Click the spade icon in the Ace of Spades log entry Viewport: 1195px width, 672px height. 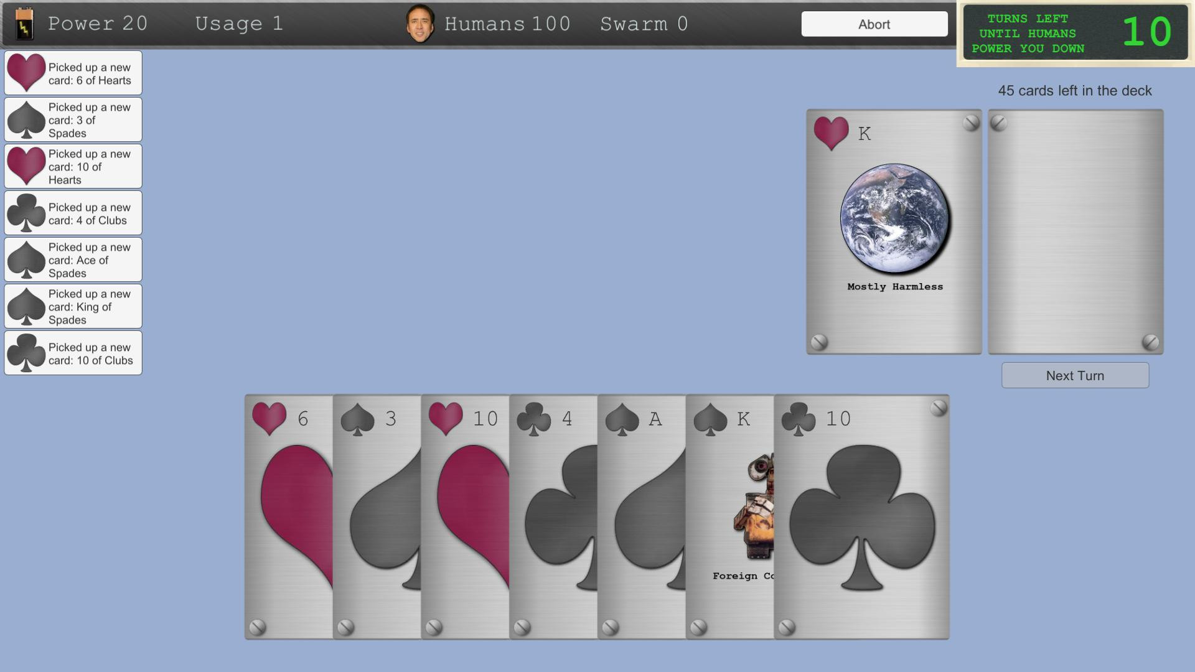tap(26, 259)
